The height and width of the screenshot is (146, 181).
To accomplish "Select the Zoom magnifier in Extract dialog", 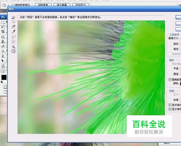I will coord(13,47).
